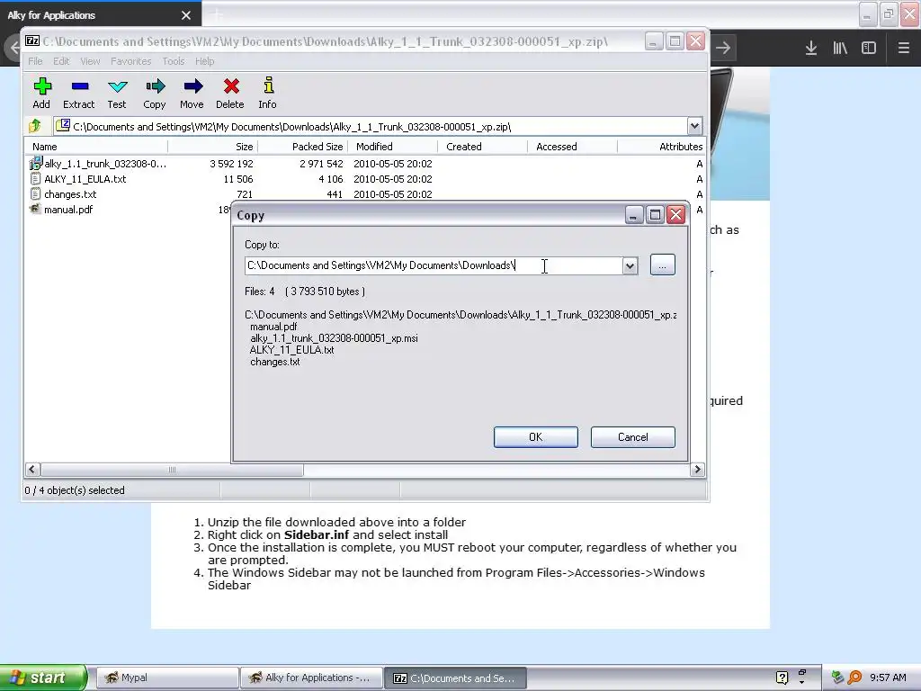Open the 7-Zip View menu
921x691 pixels.
pos(90,61)
